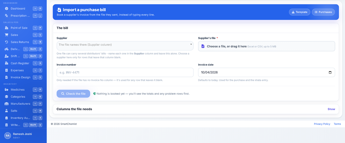The image size is (345, 143).
Task: Click the file upload icon in dropzone
Action: 203,46
